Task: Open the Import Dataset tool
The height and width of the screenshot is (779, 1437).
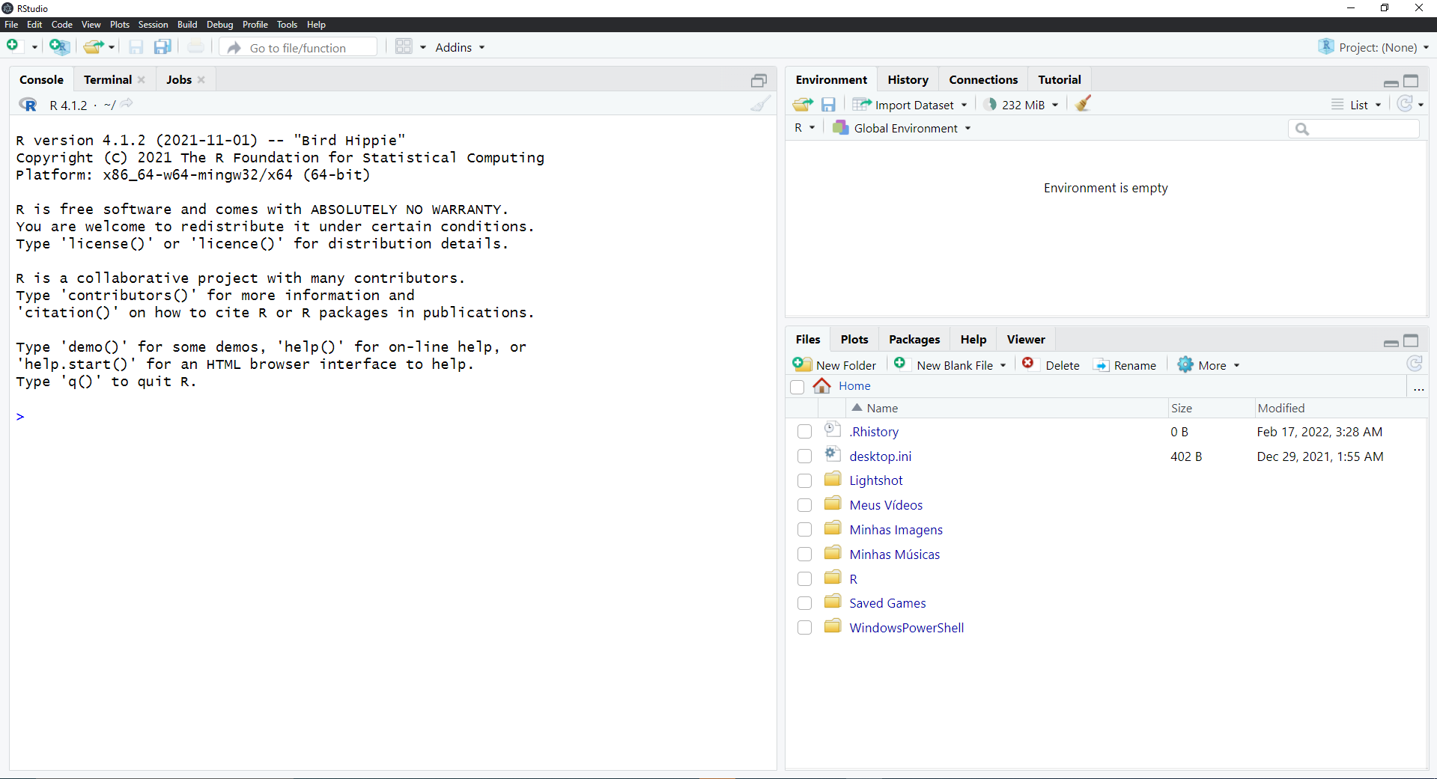Action: 910,104
